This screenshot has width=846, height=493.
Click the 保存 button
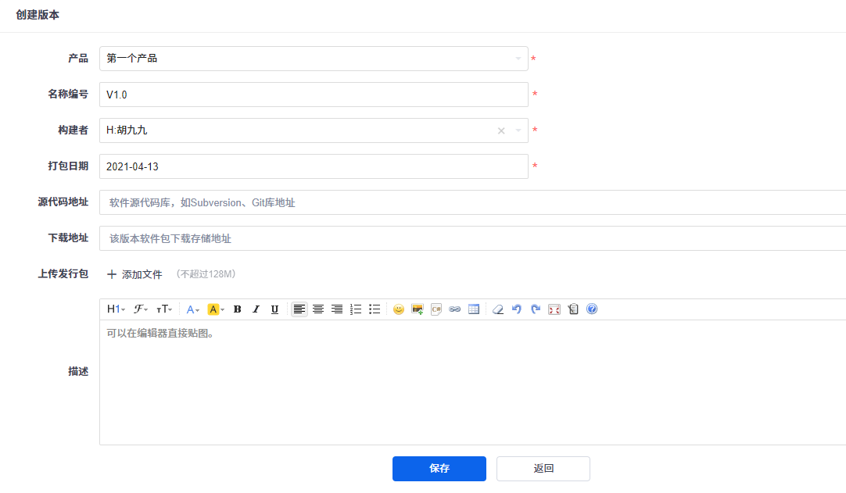point(439,469)
